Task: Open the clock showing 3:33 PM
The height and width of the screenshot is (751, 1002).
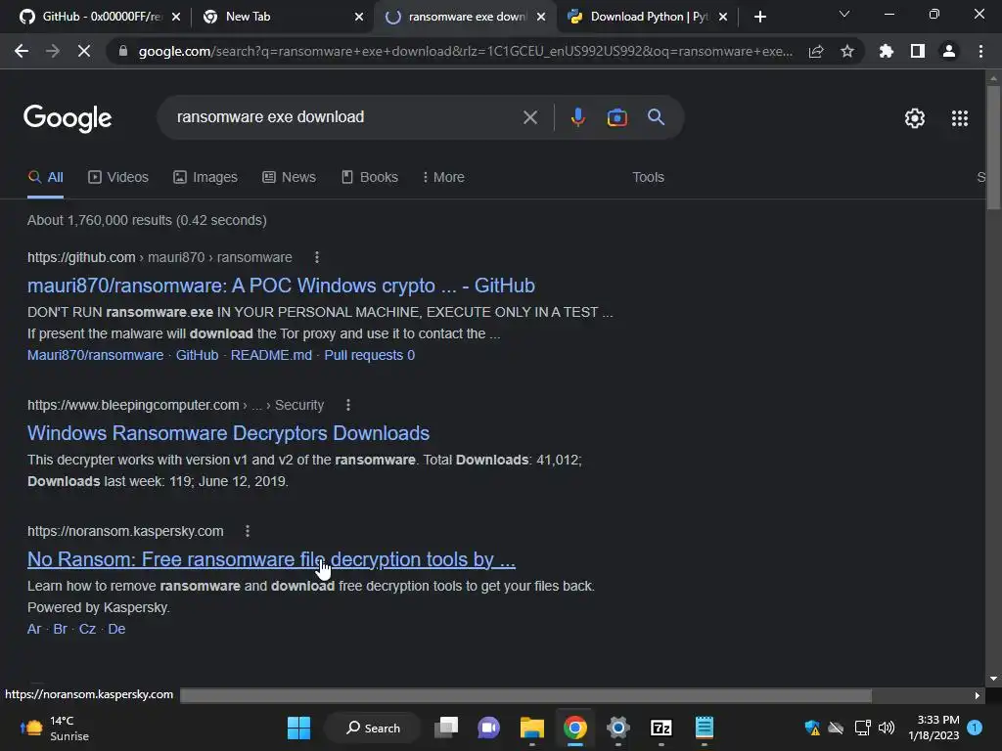Action: tap(934, 728)
